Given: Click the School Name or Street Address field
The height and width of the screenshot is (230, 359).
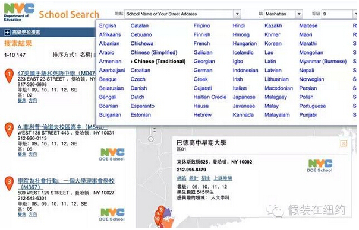Looking at the screenshot, I should [179, 14].
